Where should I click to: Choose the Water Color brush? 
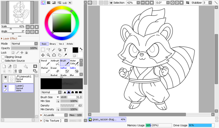click(74, 63)
